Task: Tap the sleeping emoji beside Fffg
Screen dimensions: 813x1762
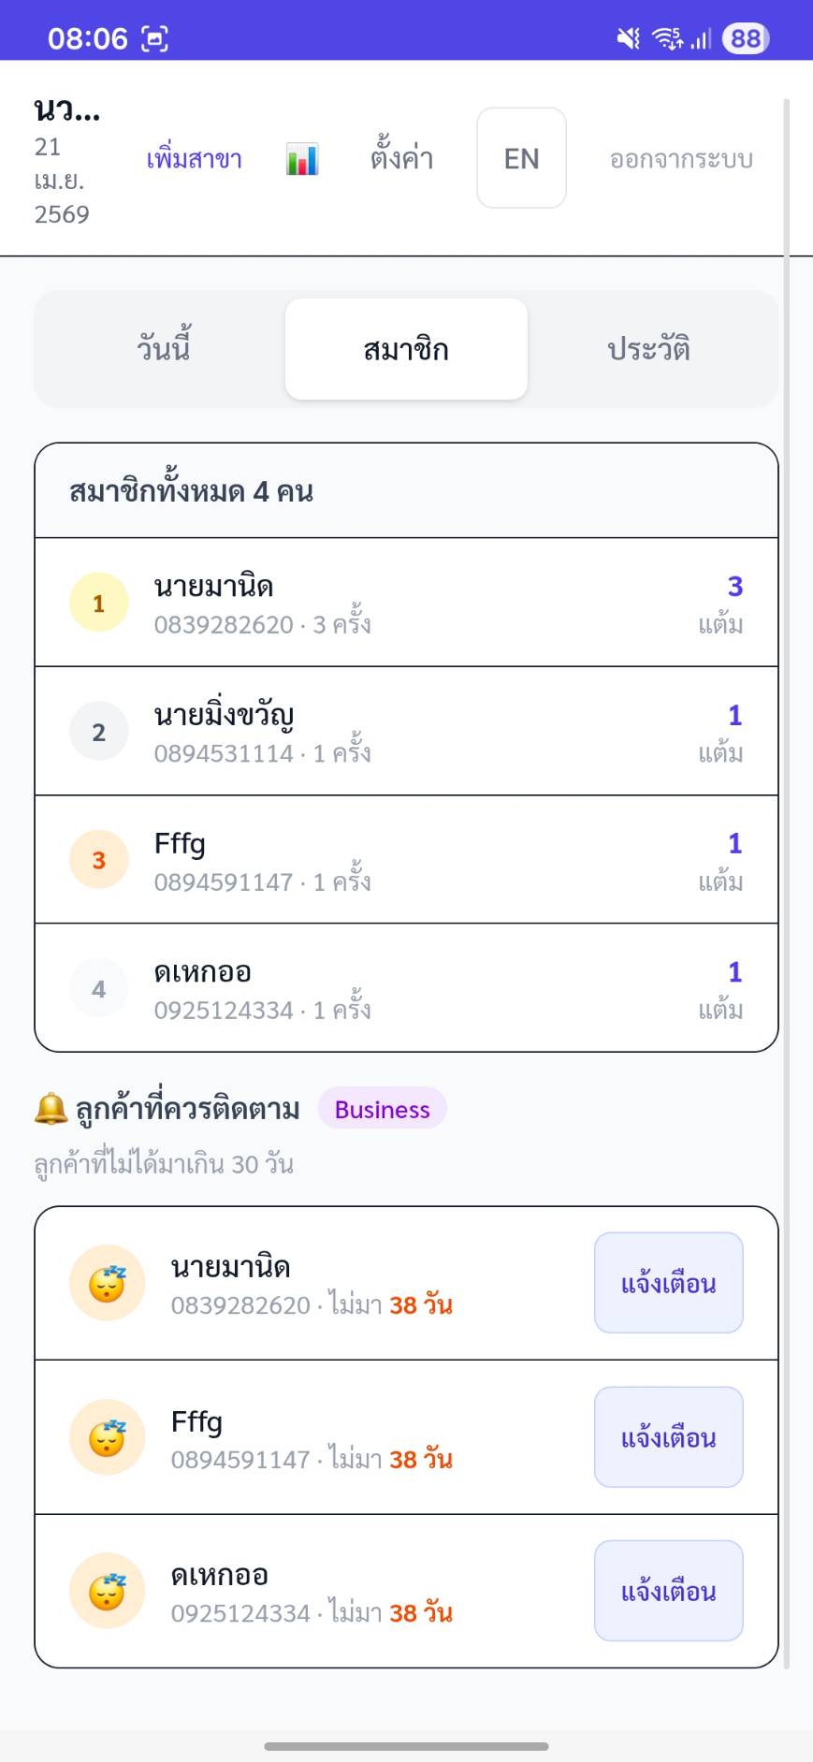Action: pyautogui.click(x=108, y=1437)
